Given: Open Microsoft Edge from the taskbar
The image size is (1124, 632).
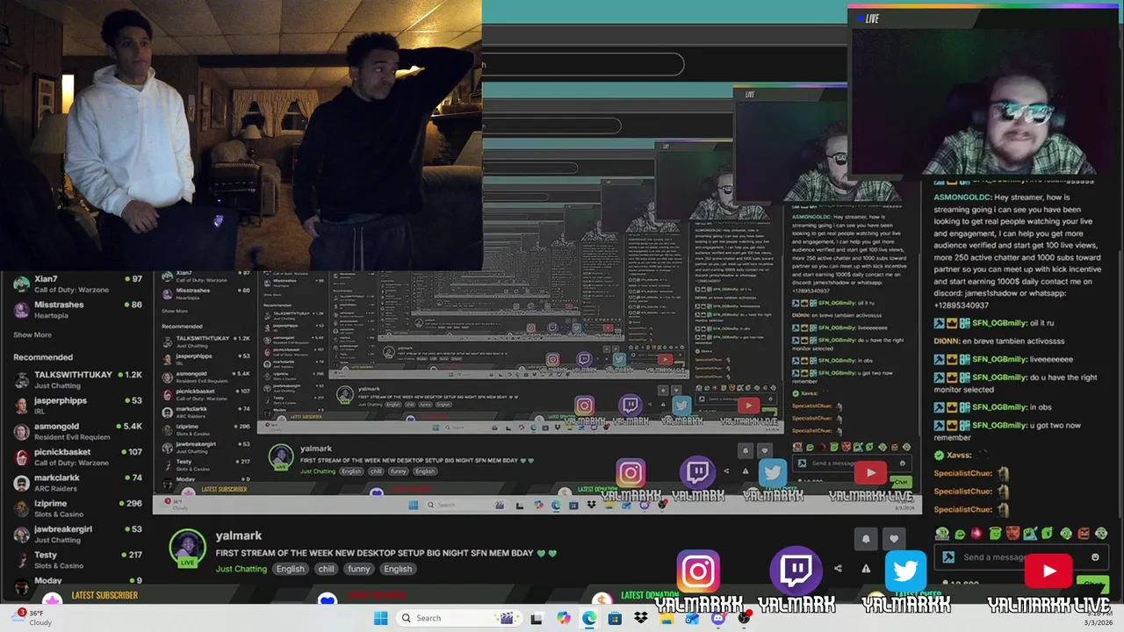Looking at the screenshot, I should click(589, 618).
